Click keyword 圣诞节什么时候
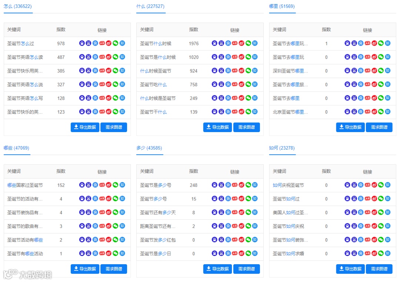Viewport: 400px width, 282px height. tap(156, 43)
